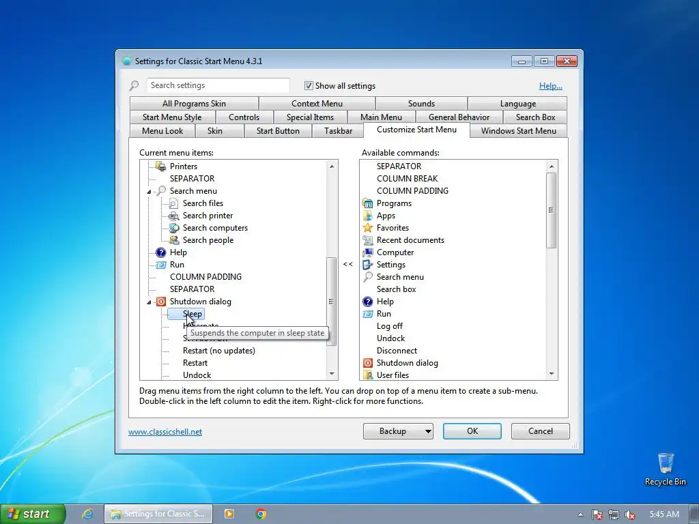Screen dimensions: 699x524
Task: Click the Run icon in available commands
Action: (368, 314)
